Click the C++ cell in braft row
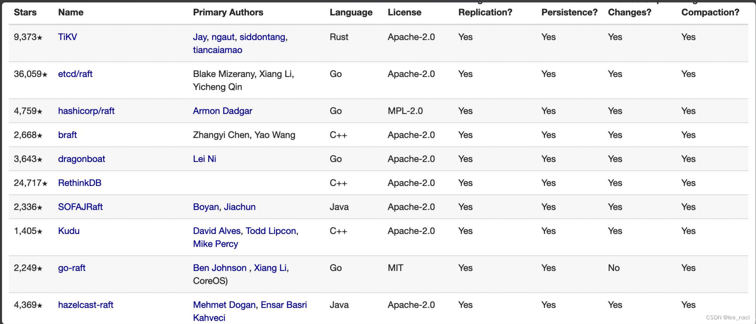 [x=338, y=135]
